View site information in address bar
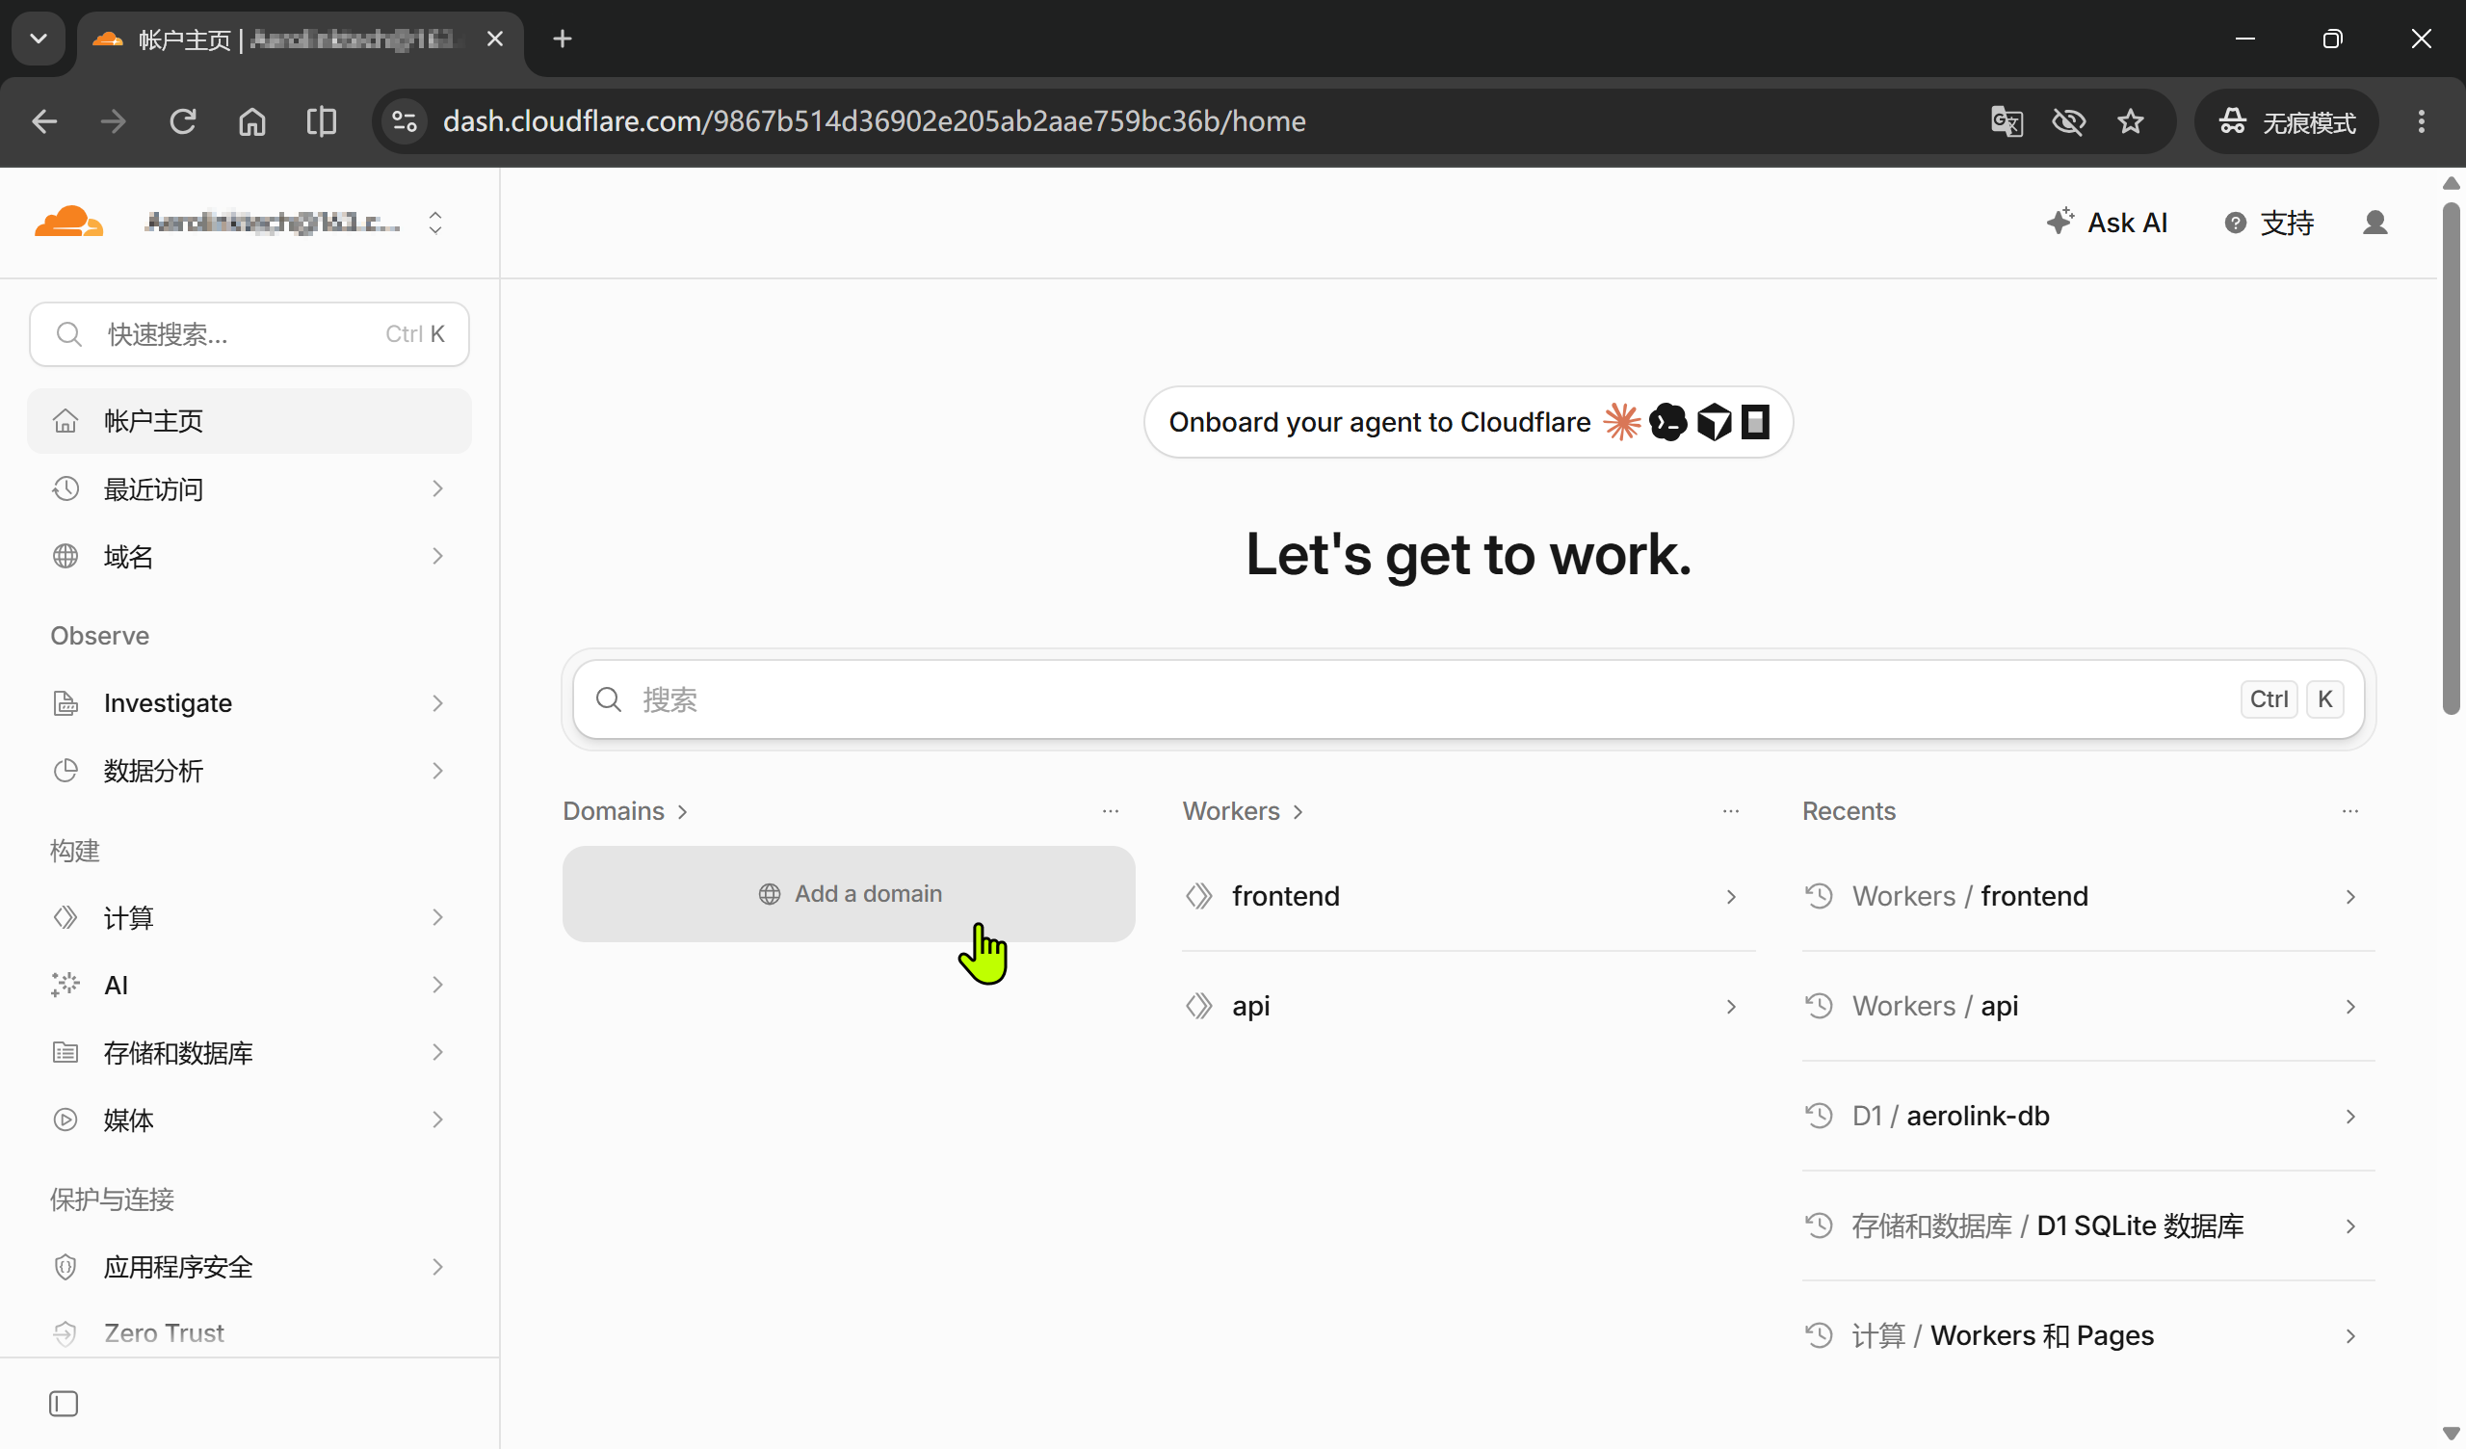This screenshot has width=2466, height=1449. pos(405,121)
